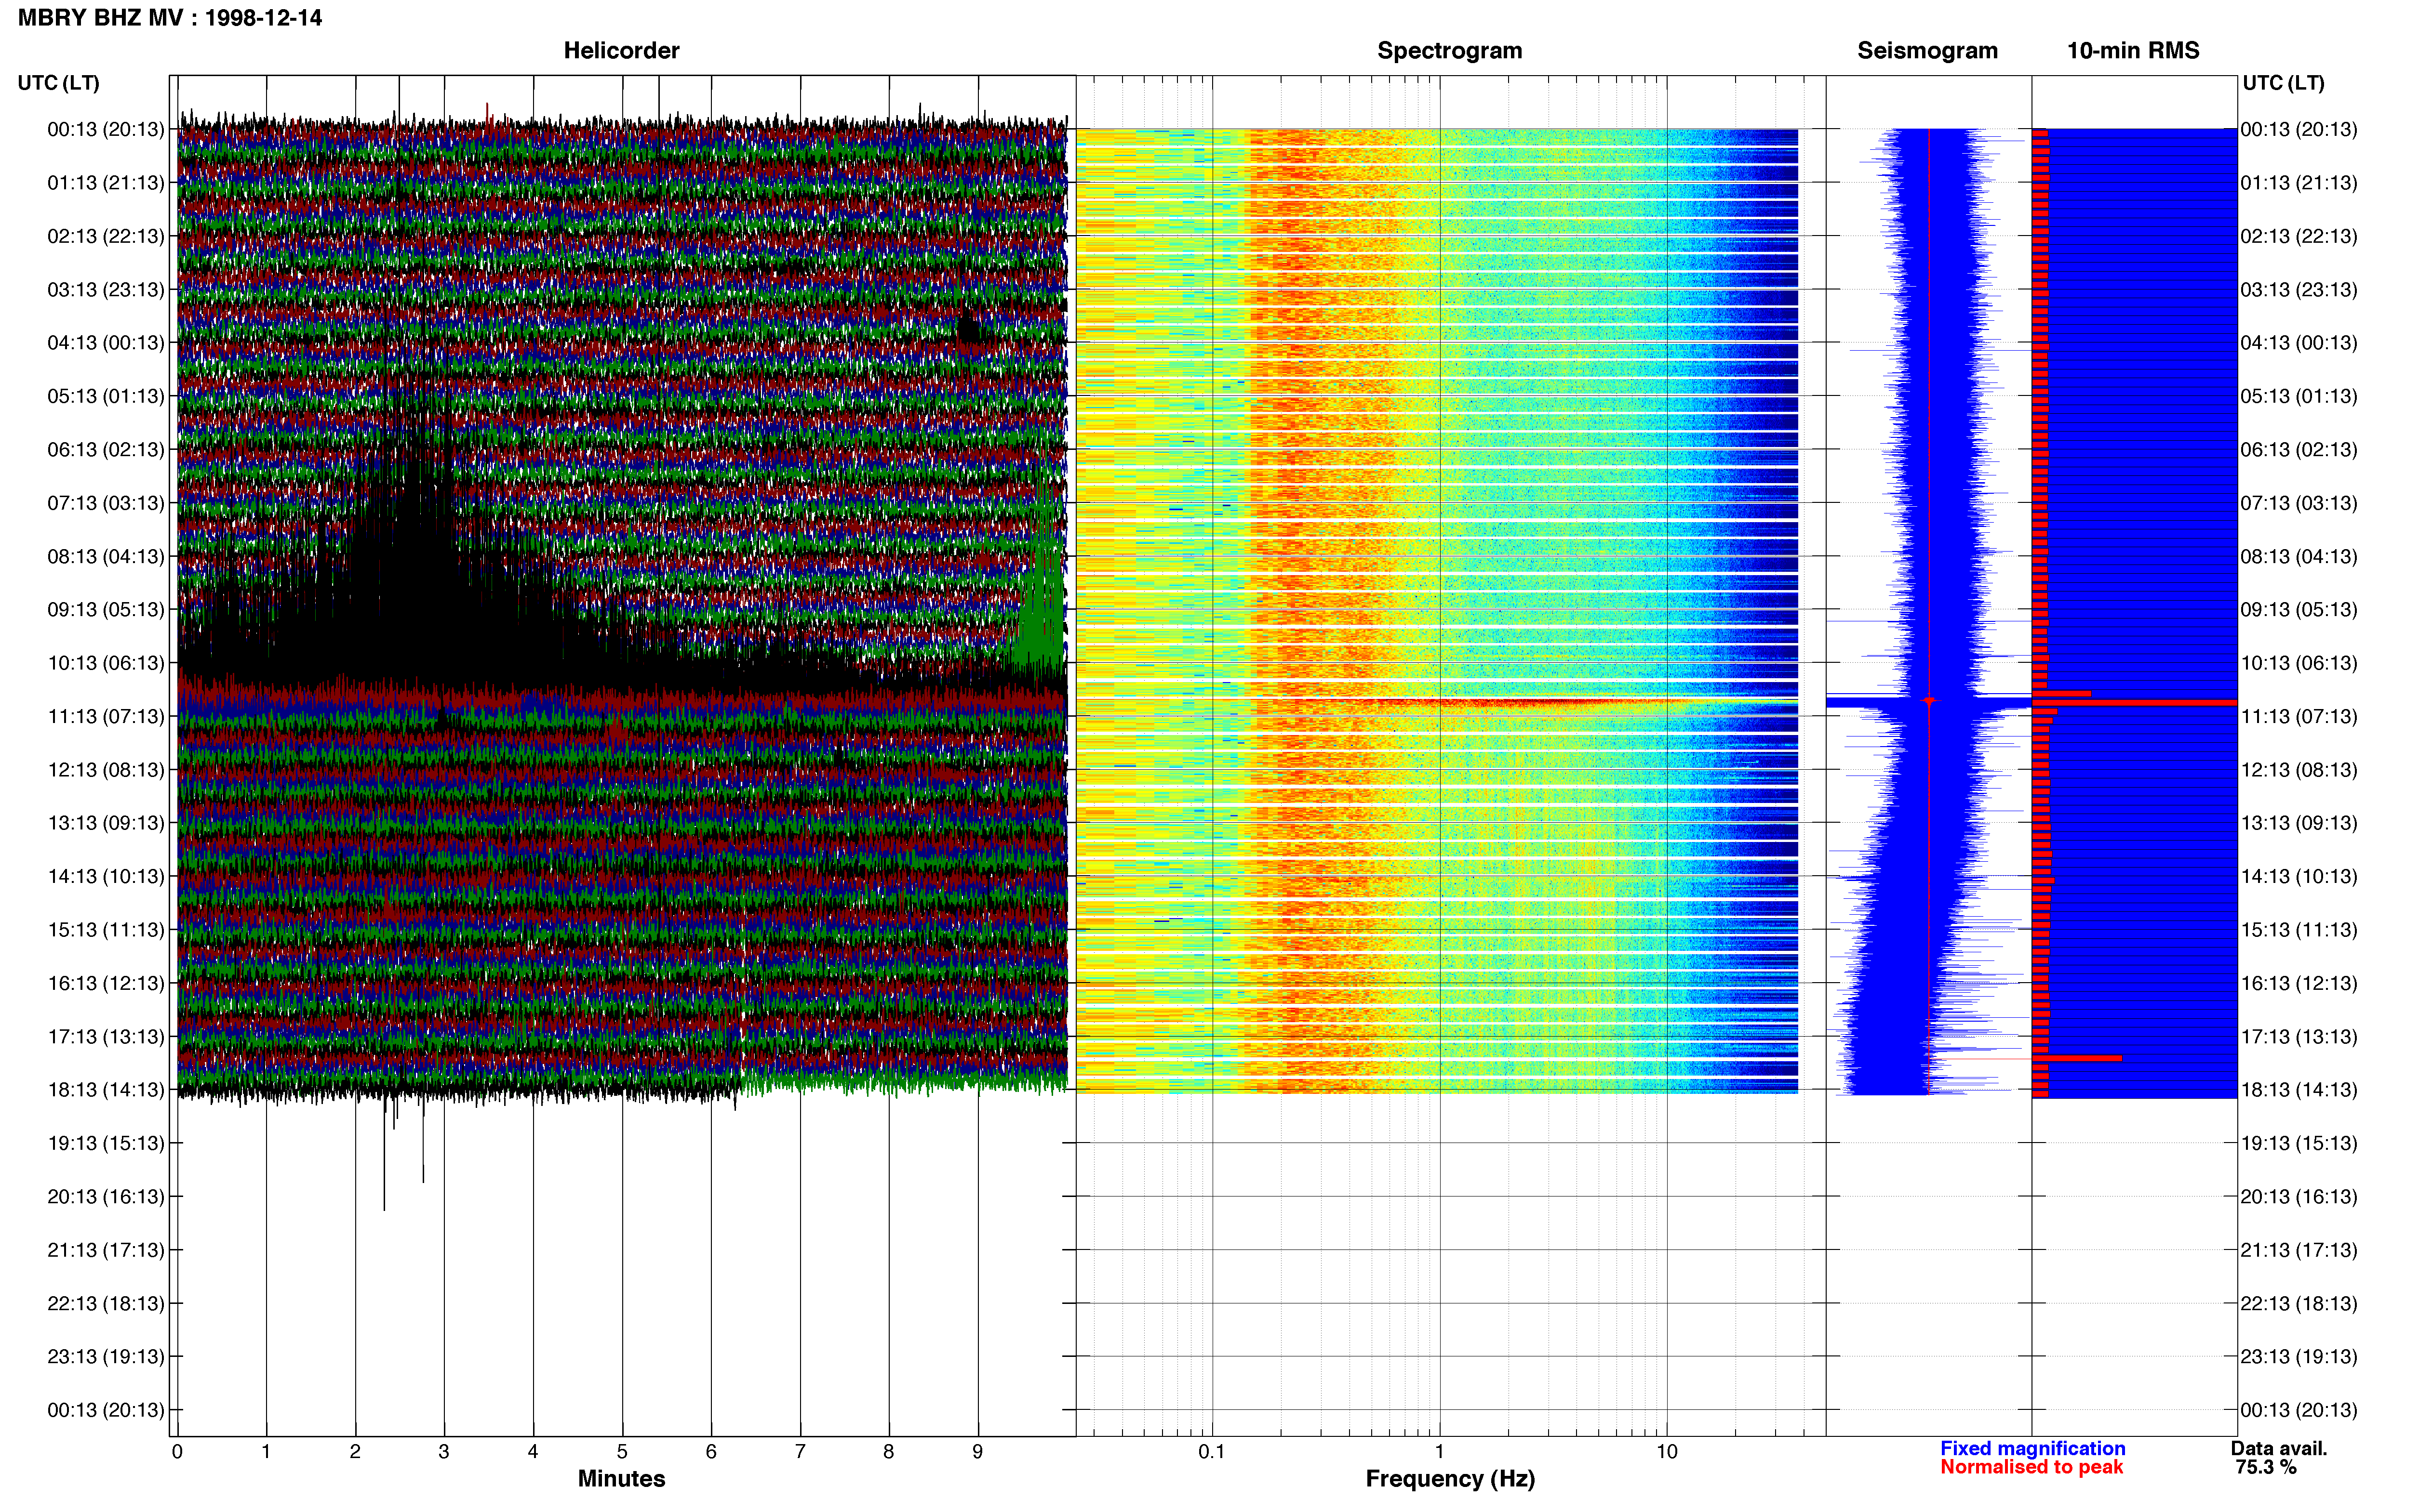Select the Helicorder panel title
2419x1512 pixels.
tap(621, 51)
